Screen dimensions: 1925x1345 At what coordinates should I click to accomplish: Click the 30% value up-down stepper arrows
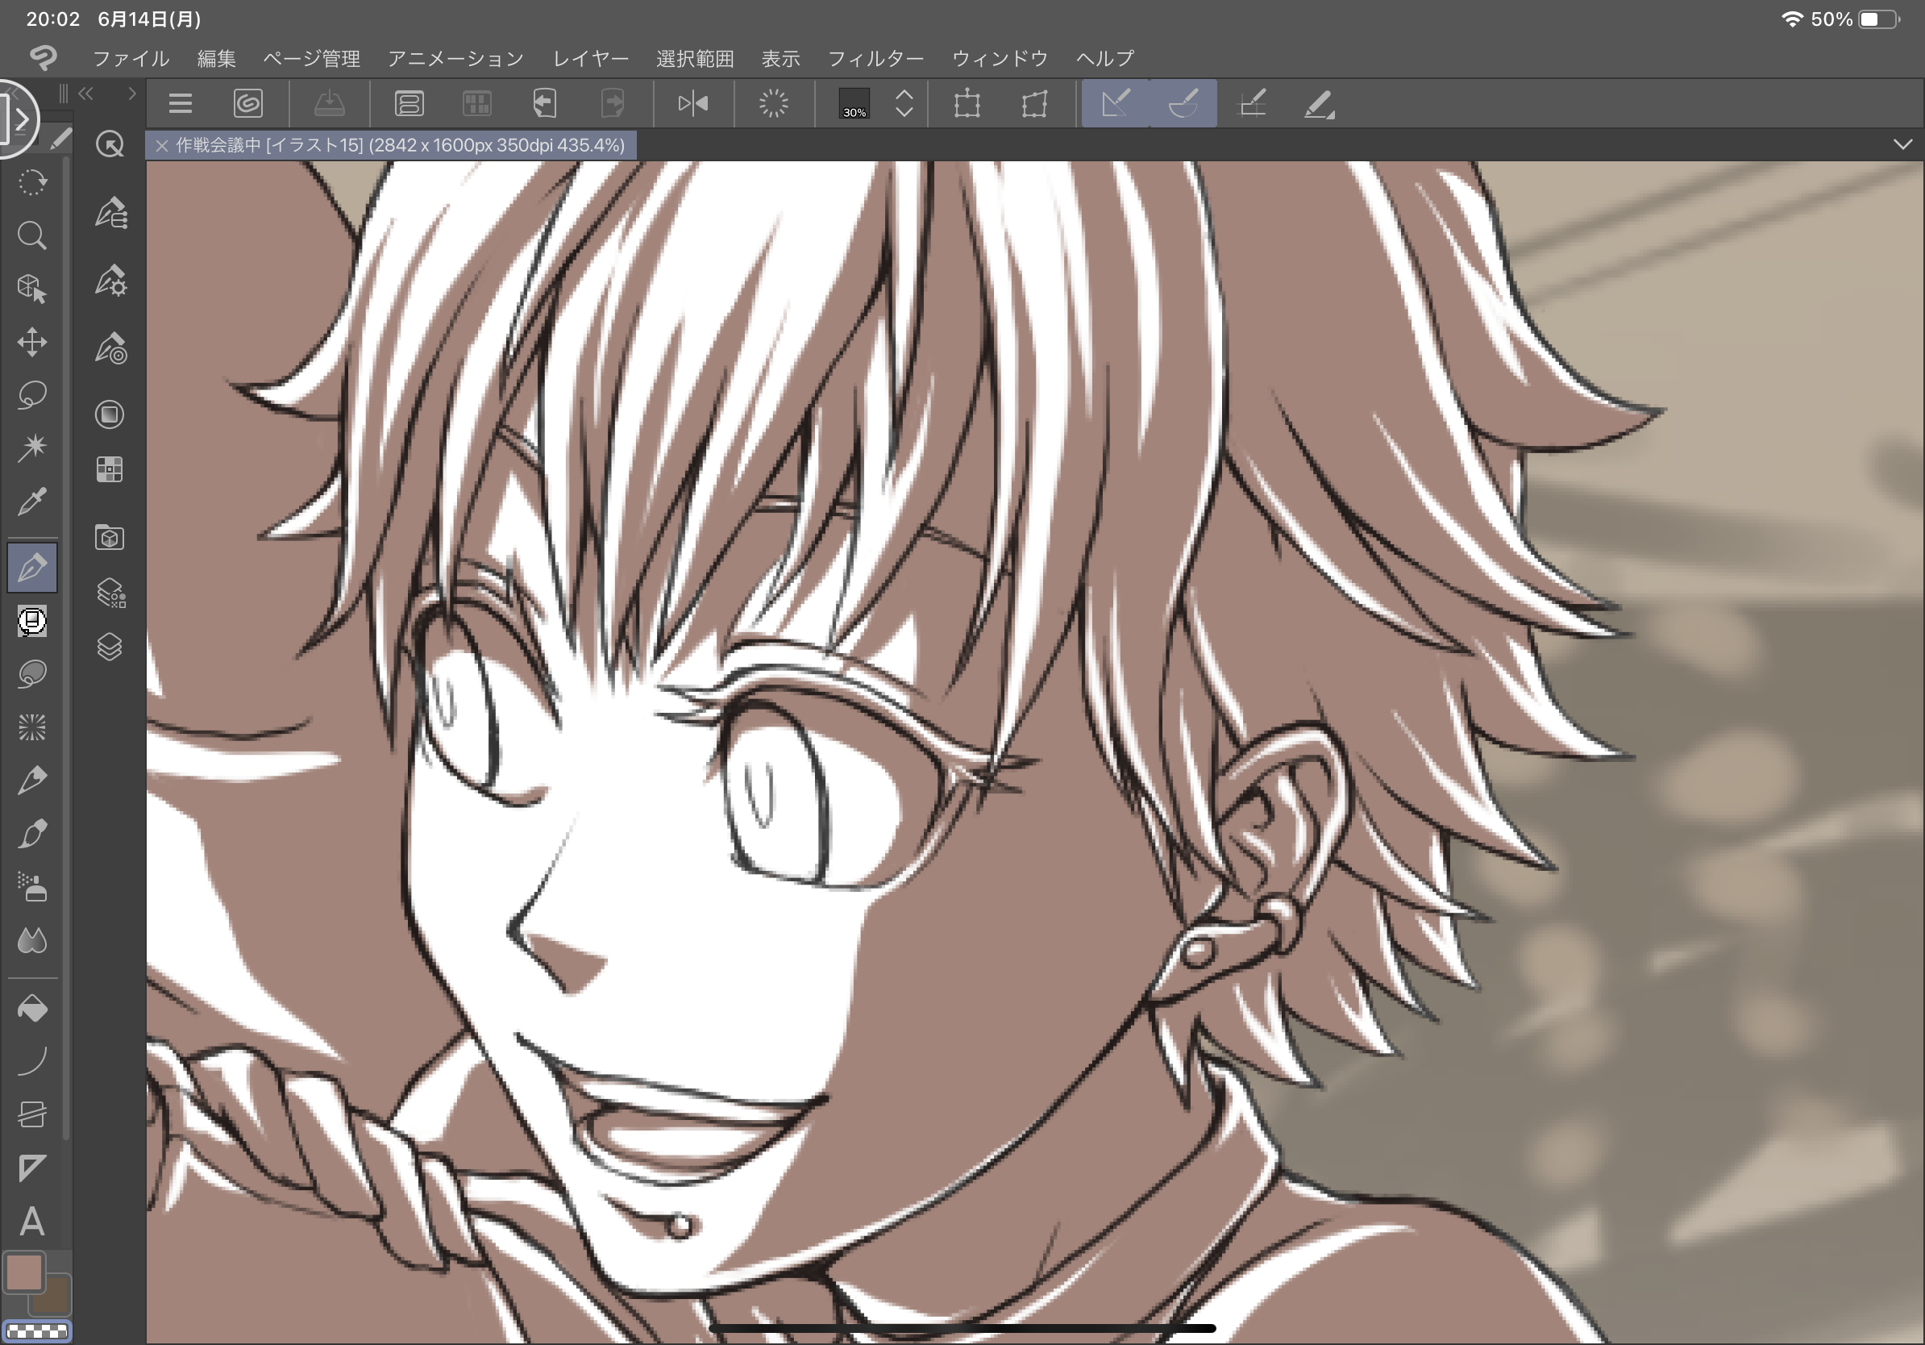(904, 104)
